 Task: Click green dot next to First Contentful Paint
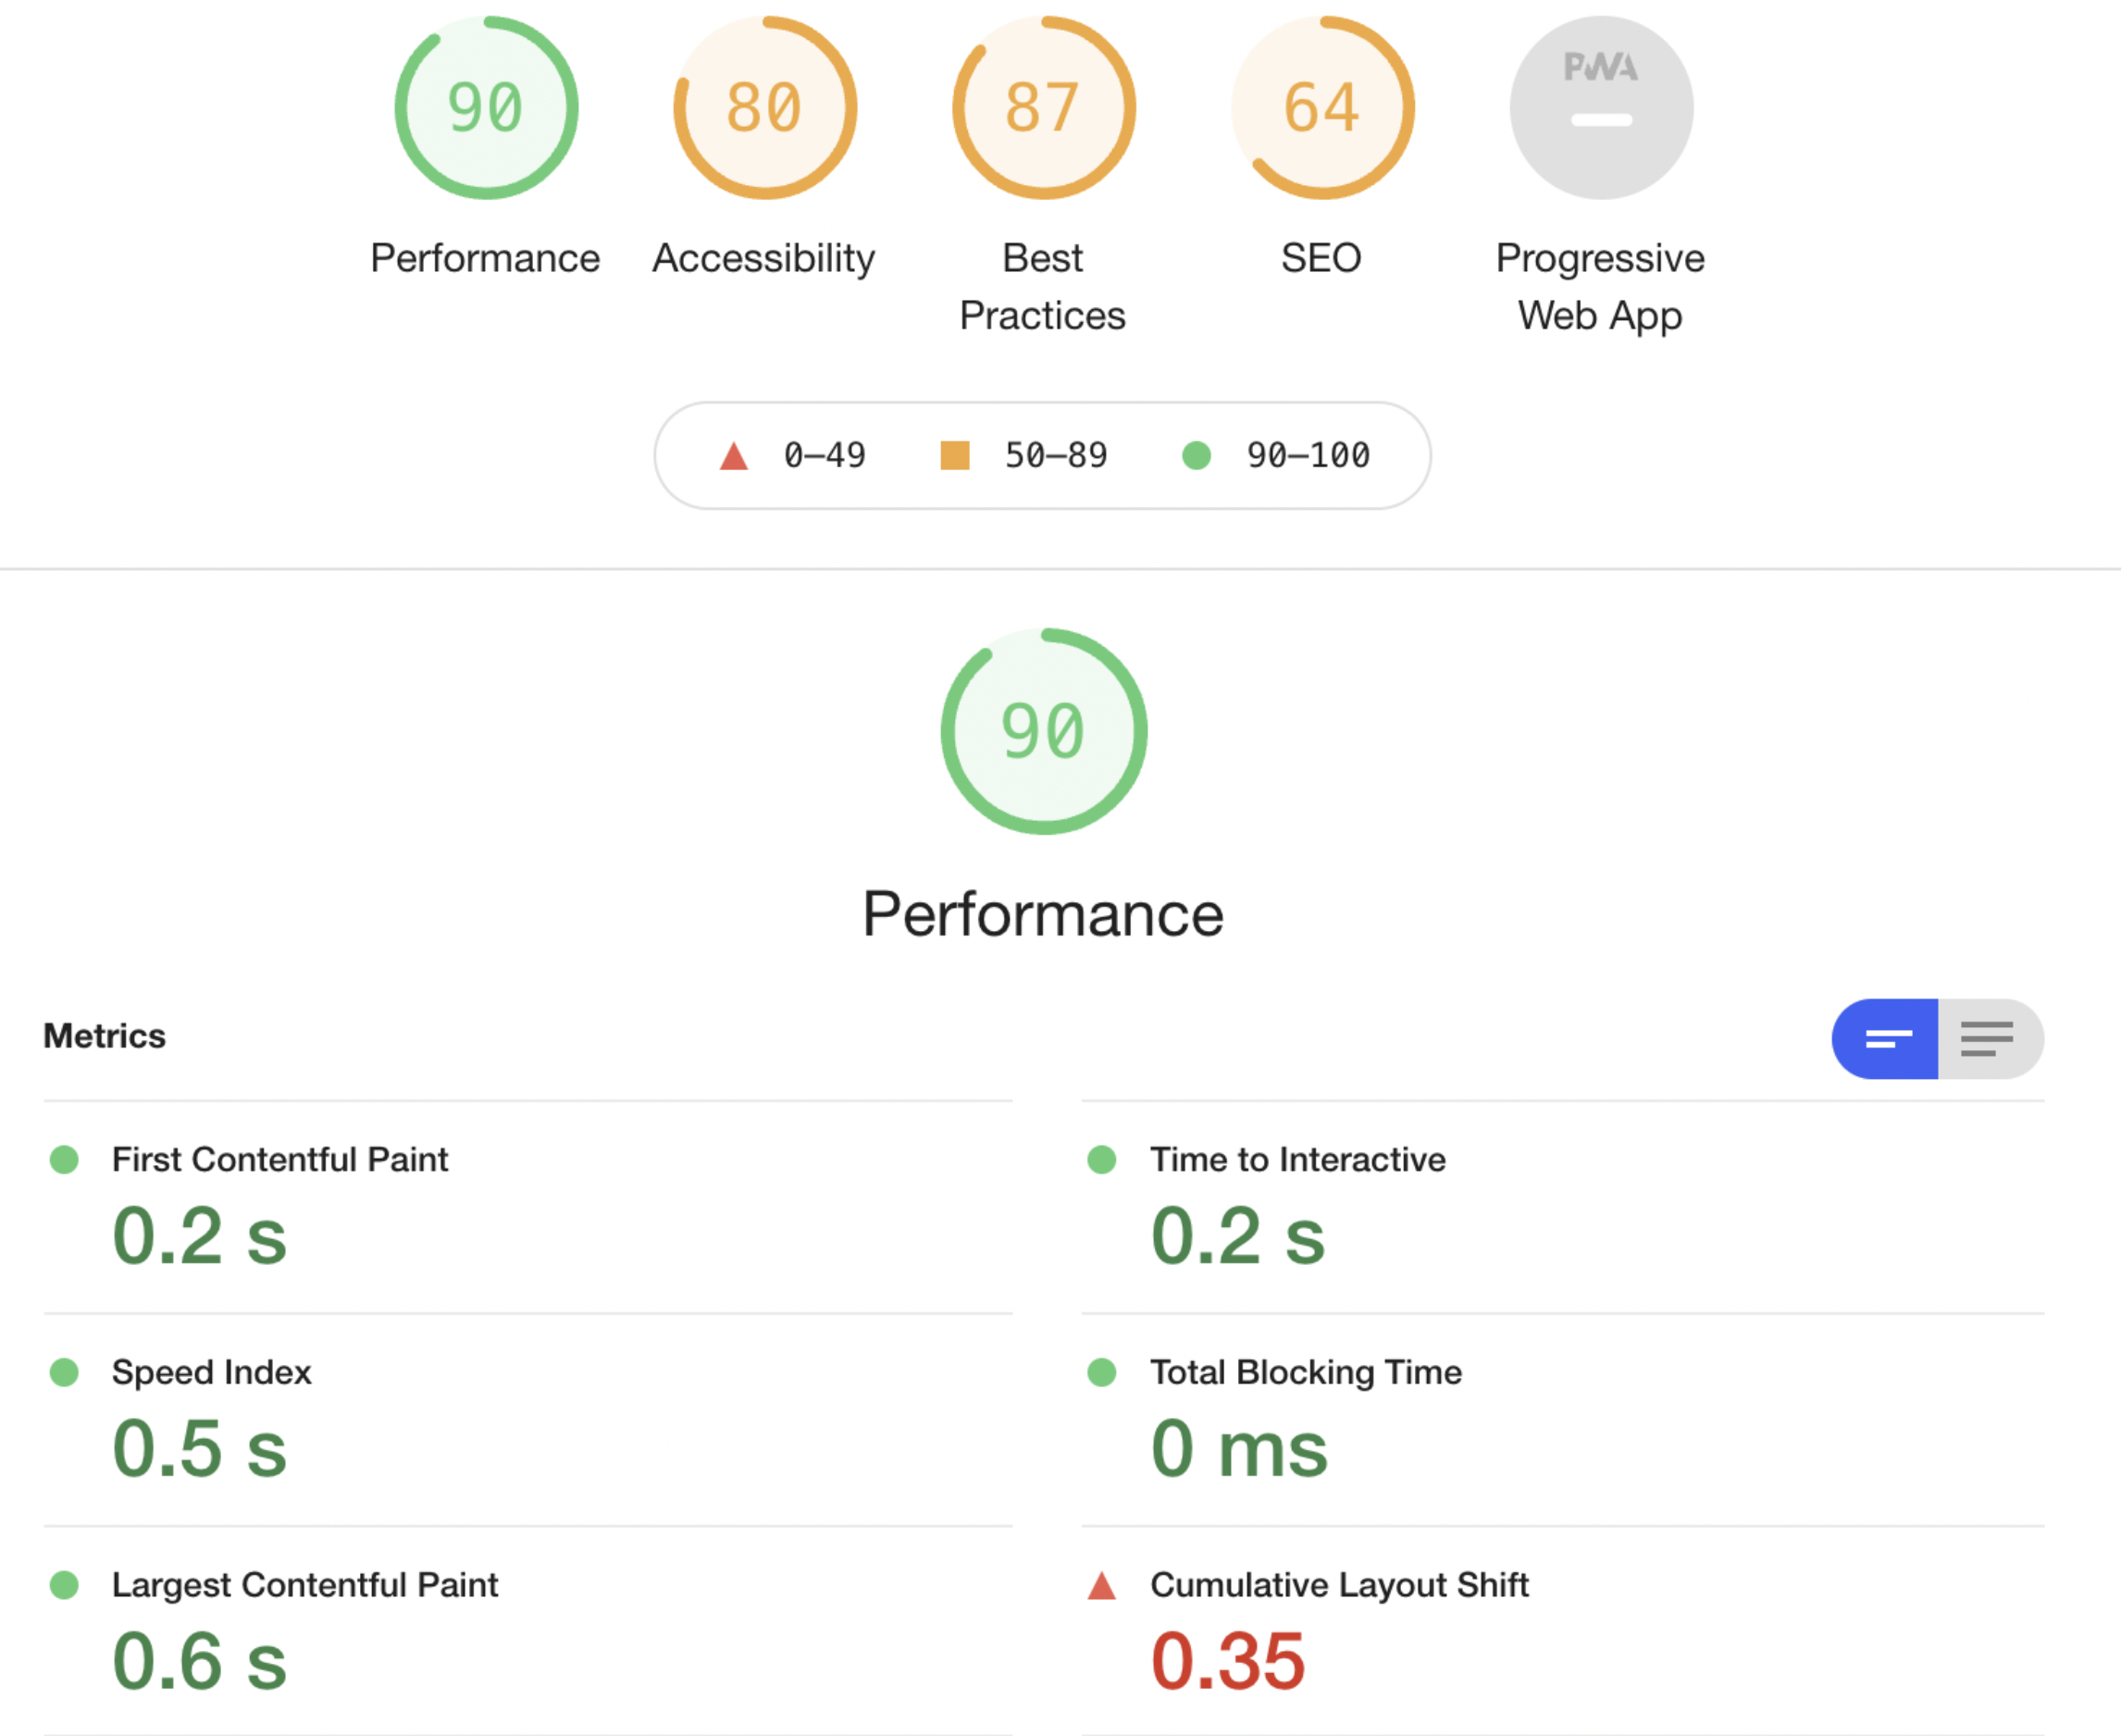[64, 1160]
